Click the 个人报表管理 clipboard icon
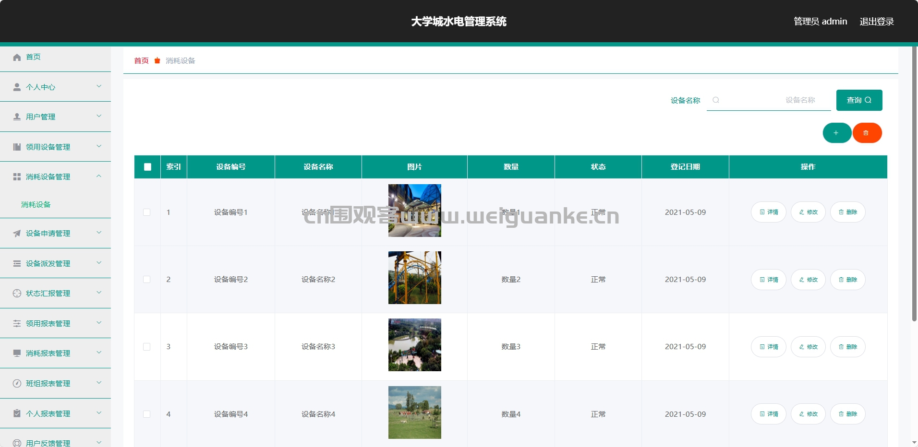The image size is (918, 447). (x=17, y=413)
